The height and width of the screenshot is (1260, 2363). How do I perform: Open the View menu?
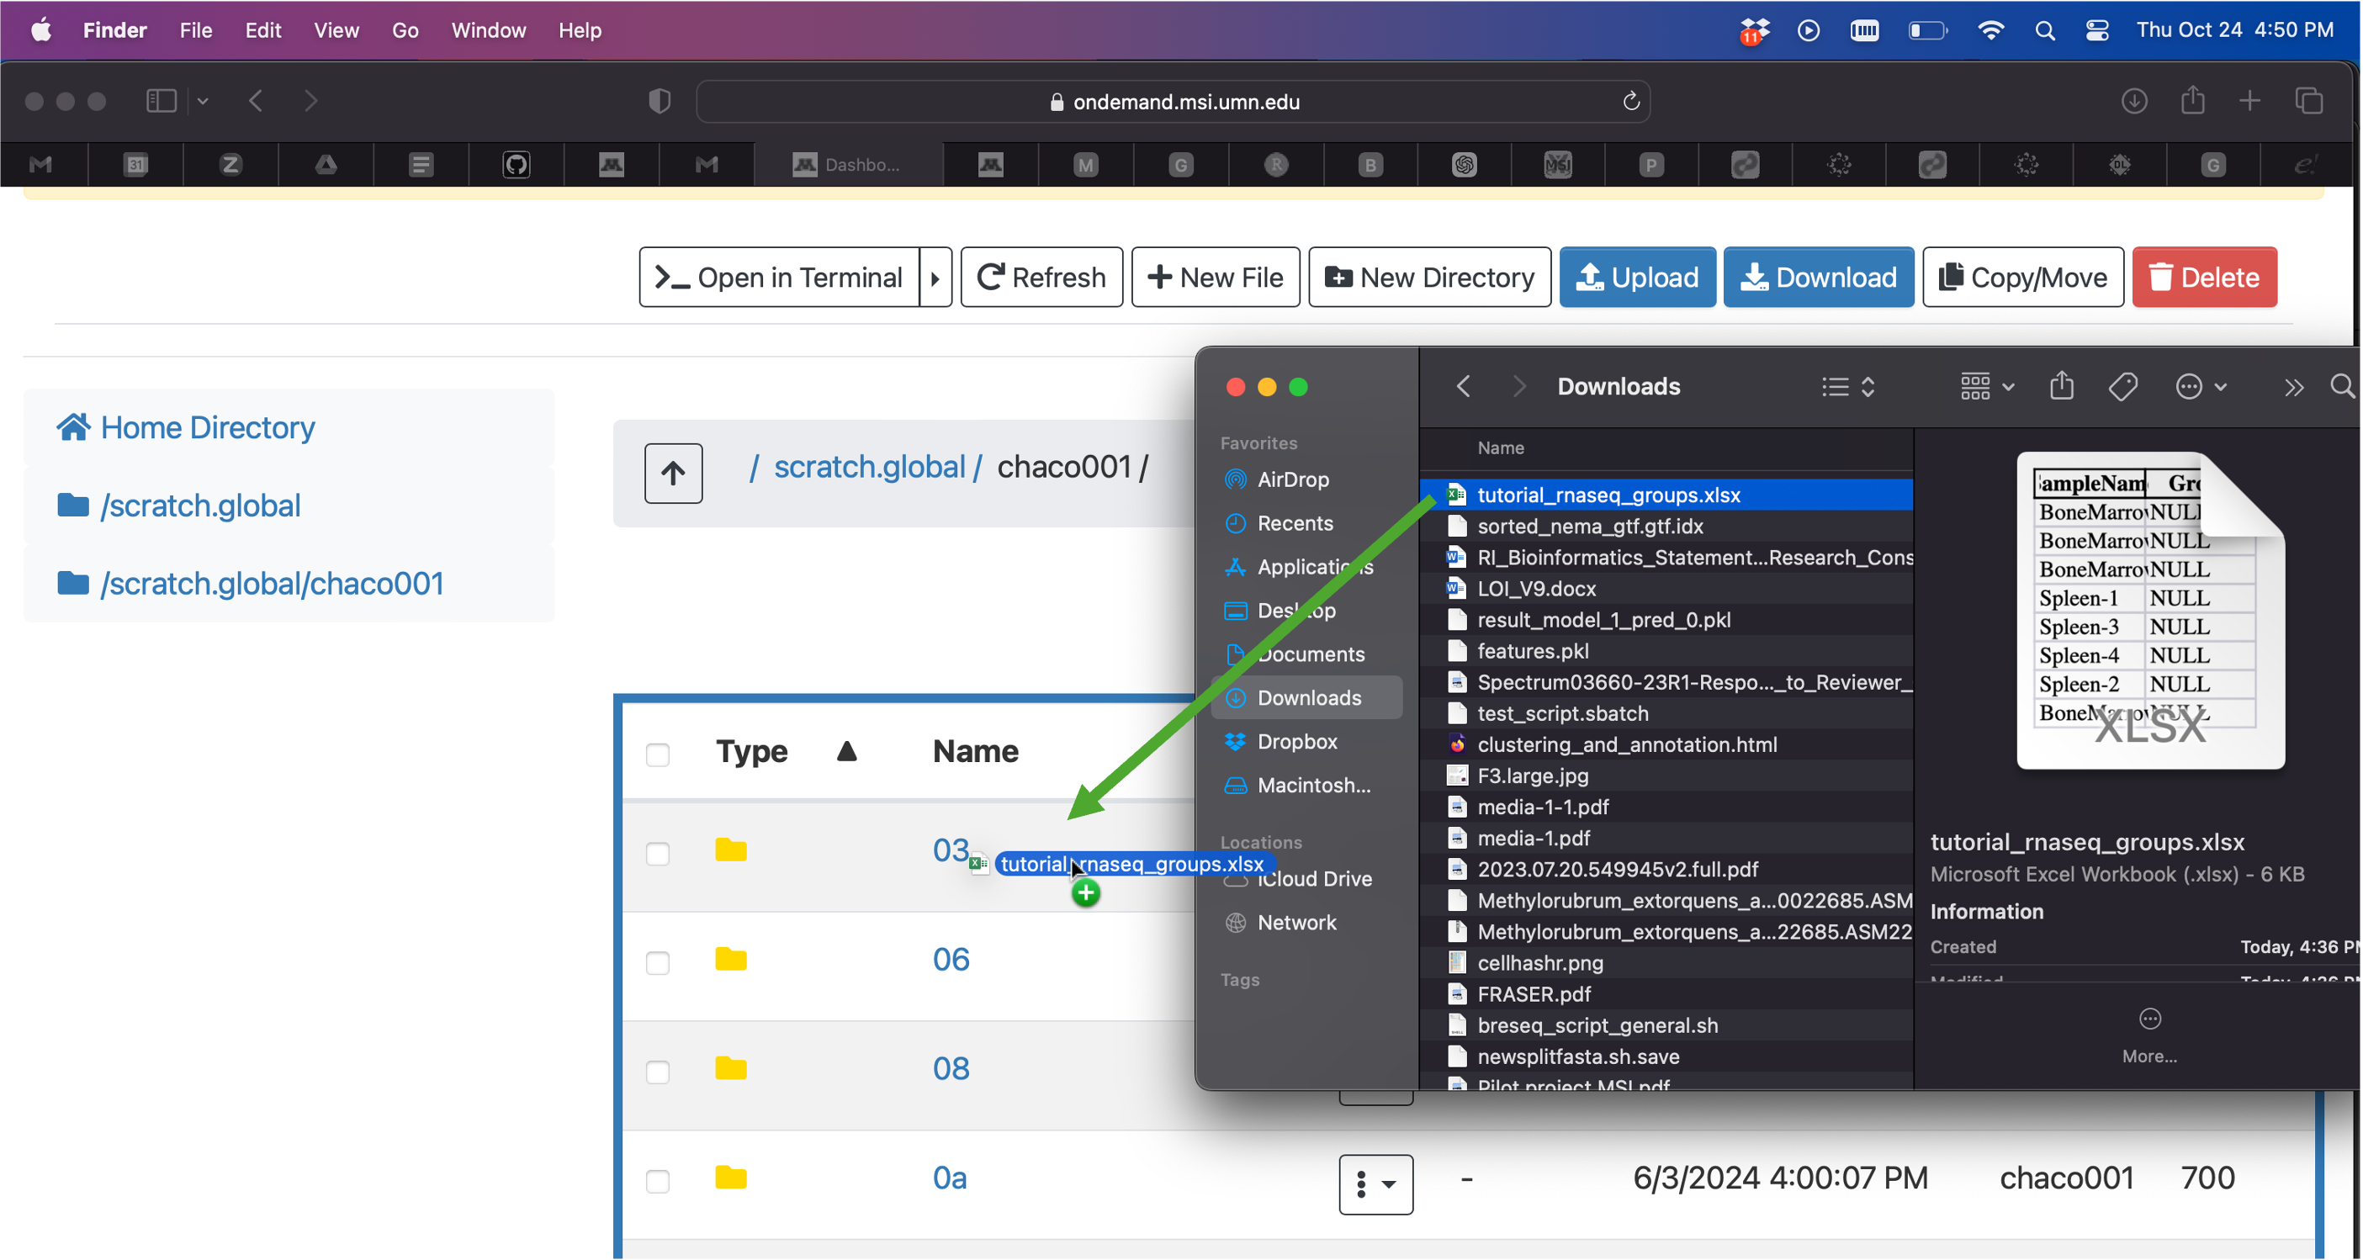click(x=336, y=30)
